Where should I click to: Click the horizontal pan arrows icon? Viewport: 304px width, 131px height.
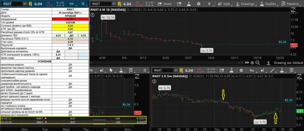point(247,63)
